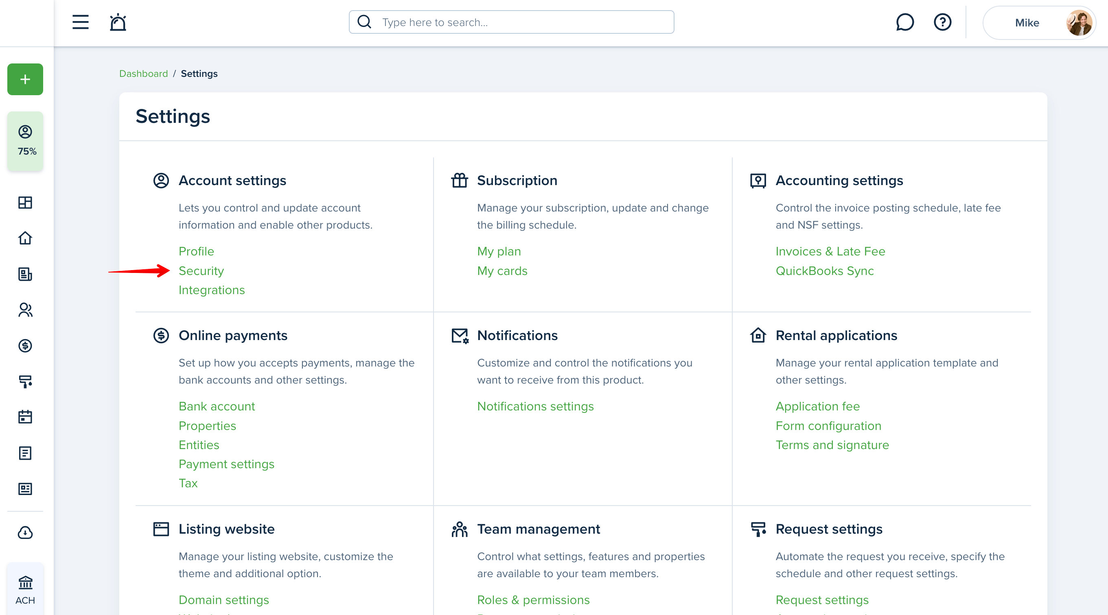Click the Settings breadcrumb text

tap(199, 74)
